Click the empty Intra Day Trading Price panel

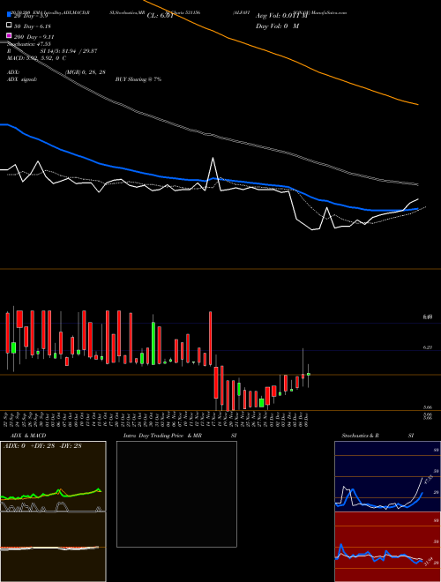176,494
